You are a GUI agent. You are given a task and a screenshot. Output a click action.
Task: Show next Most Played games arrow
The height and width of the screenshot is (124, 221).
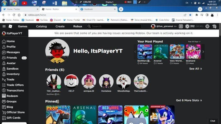[203, 52]
